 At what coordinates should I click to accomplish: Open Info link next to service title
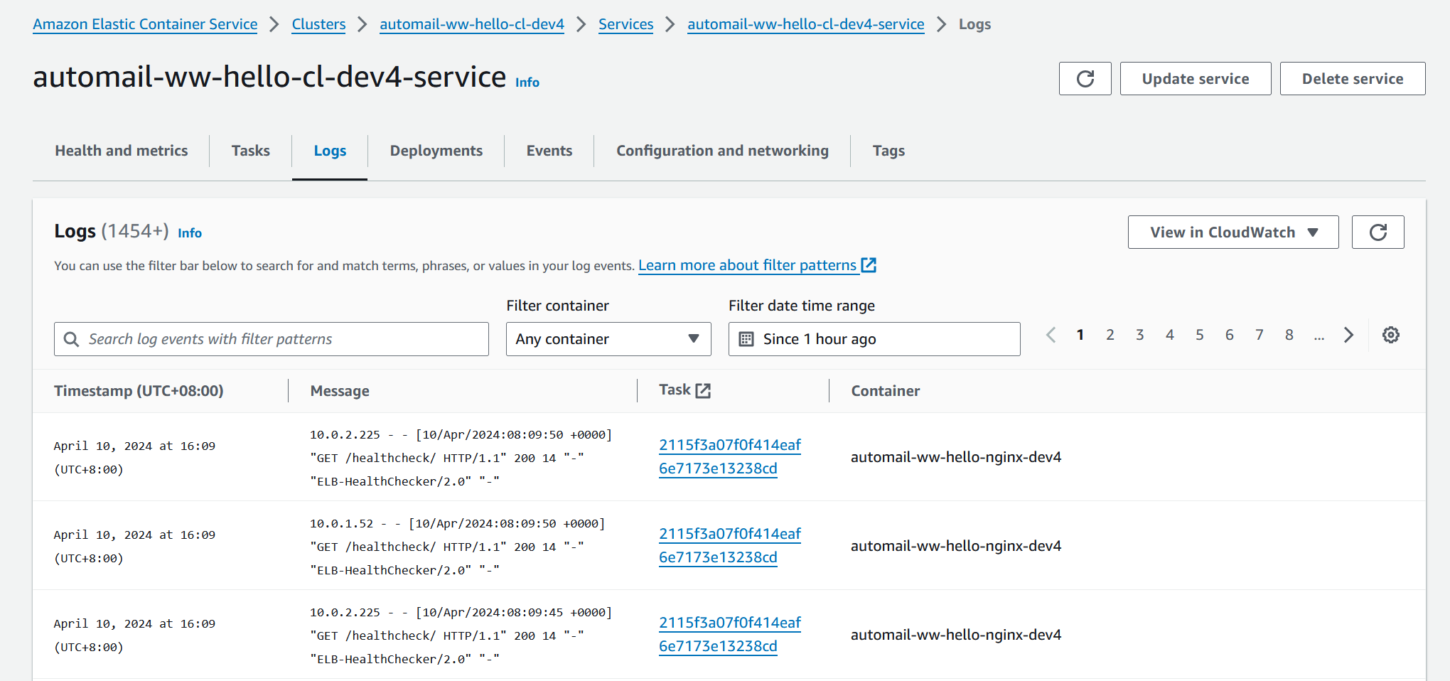coord(527,82)
